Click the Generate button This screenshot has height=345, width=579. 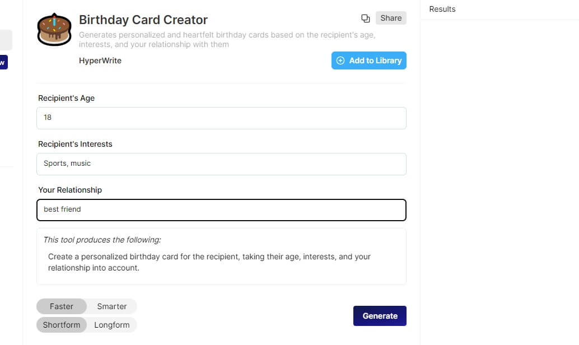coord(380,316)
